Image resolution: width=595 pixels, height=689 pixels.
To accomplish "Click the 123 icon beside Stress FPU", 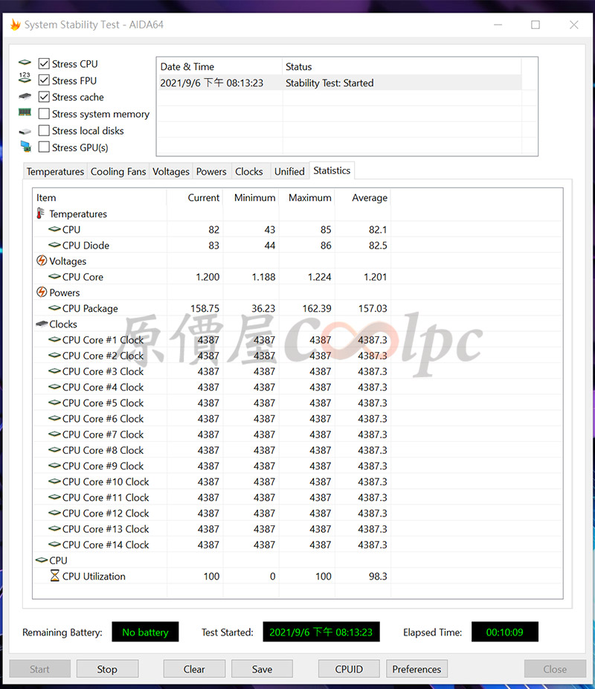I will coord(25,78).
